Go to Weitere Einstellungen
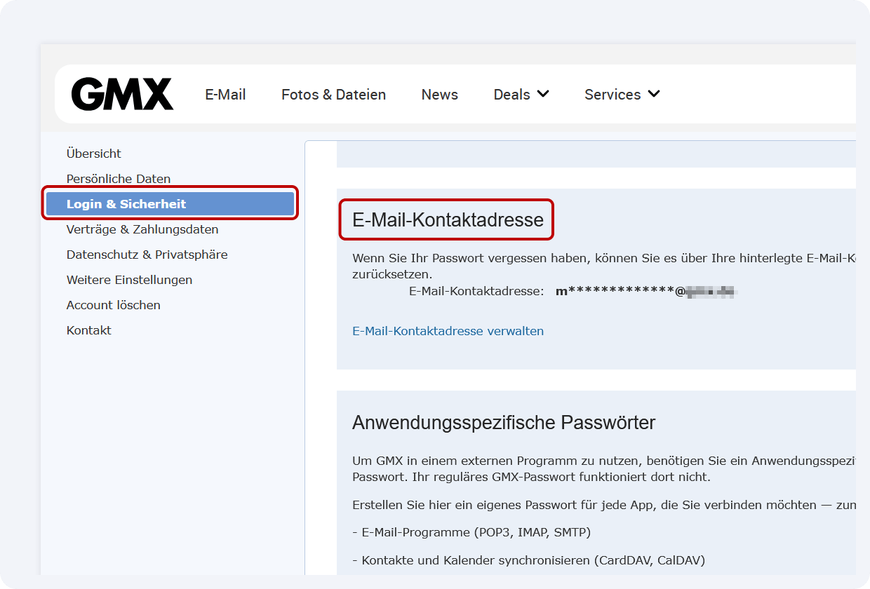The width and height of the screenshot is (870, 589). click(129, 280)
